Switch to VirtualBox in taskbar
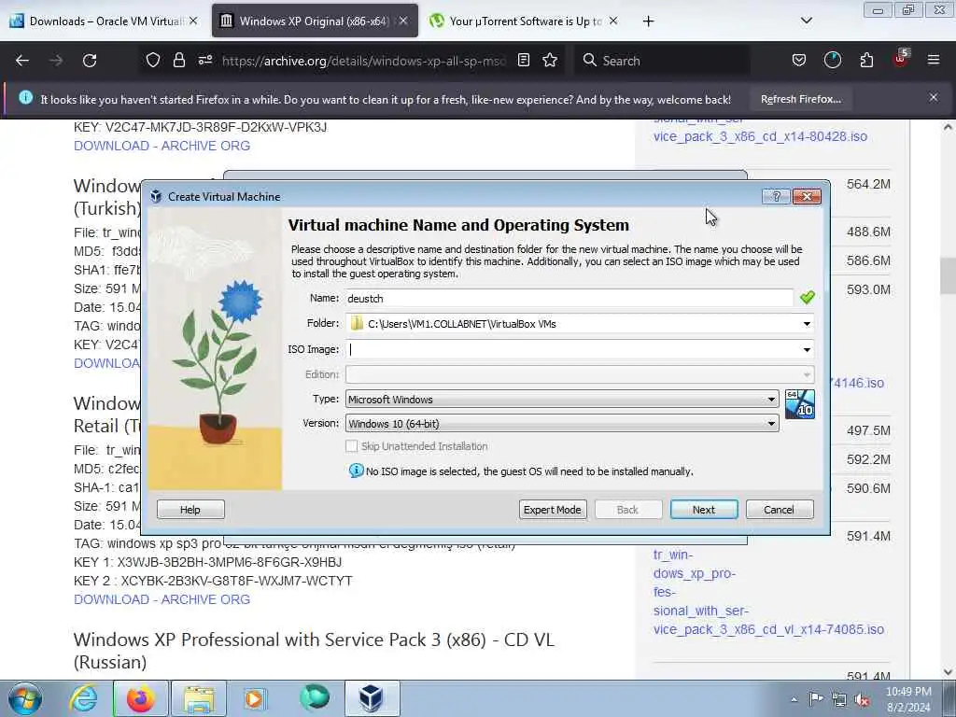This screenshot has width=956, height=717. 372,698
